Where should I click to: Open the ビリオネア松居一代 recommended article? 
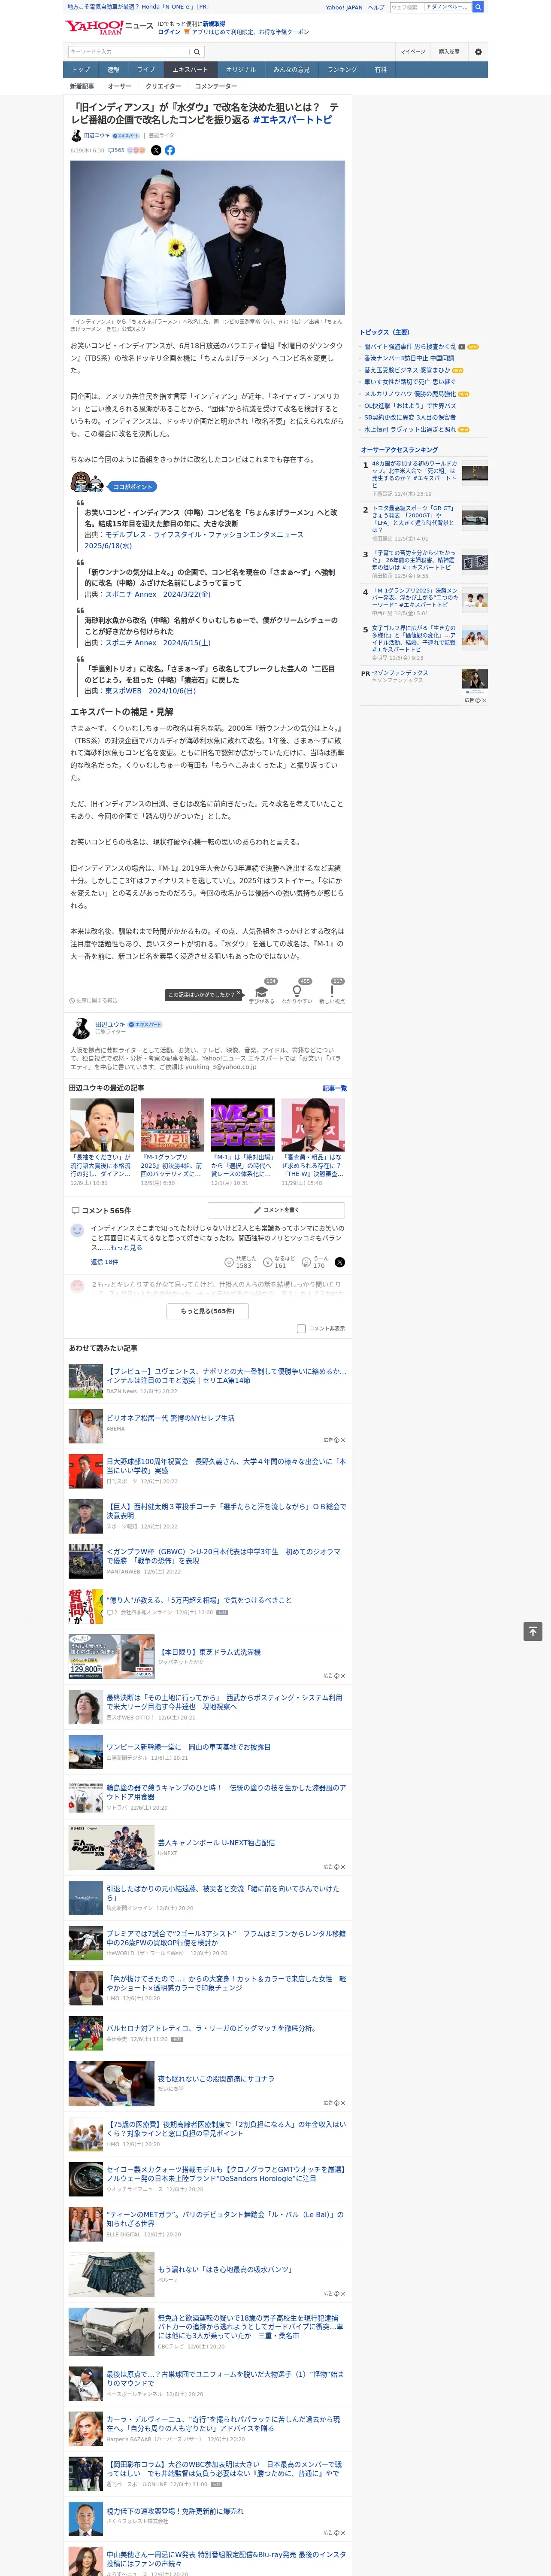point(171,1418)
